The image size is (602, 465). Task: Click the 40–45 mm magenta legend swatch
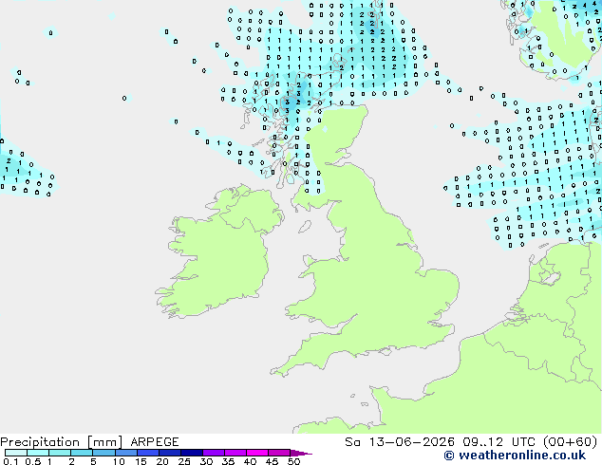pos(257,453)
